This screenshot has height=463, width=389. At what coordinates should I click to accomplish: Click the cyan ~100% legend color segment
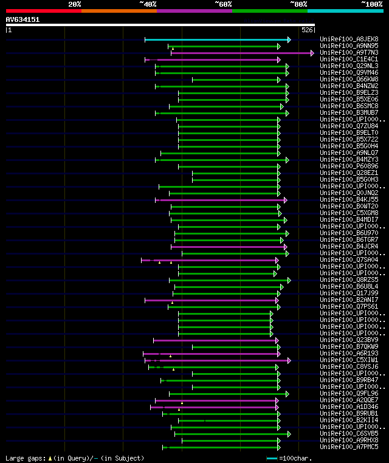pyautogui.click(x=345, y=11)
